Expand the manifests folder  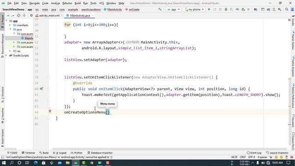coord(10,25)
